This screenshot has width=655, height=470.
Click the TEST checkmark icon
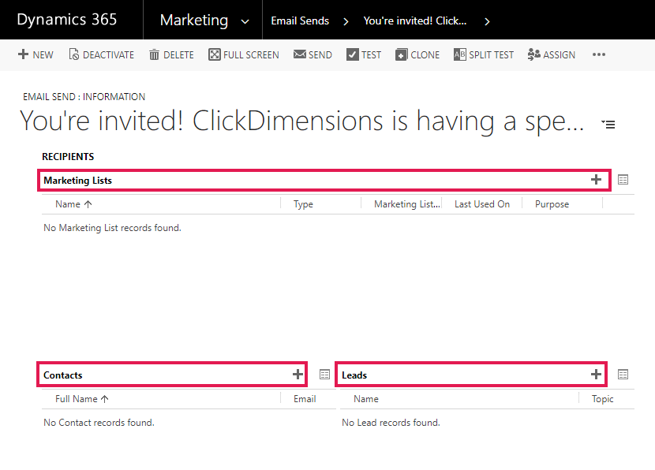point(353,54)
